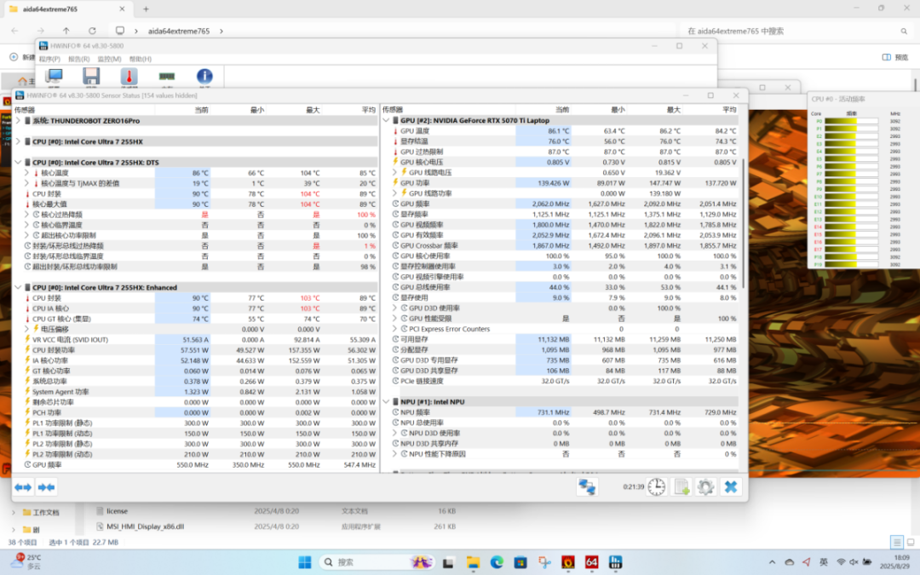Open the network remote monitoring icon
Viewport: 920px width, 575px height.
click(587, 487)
